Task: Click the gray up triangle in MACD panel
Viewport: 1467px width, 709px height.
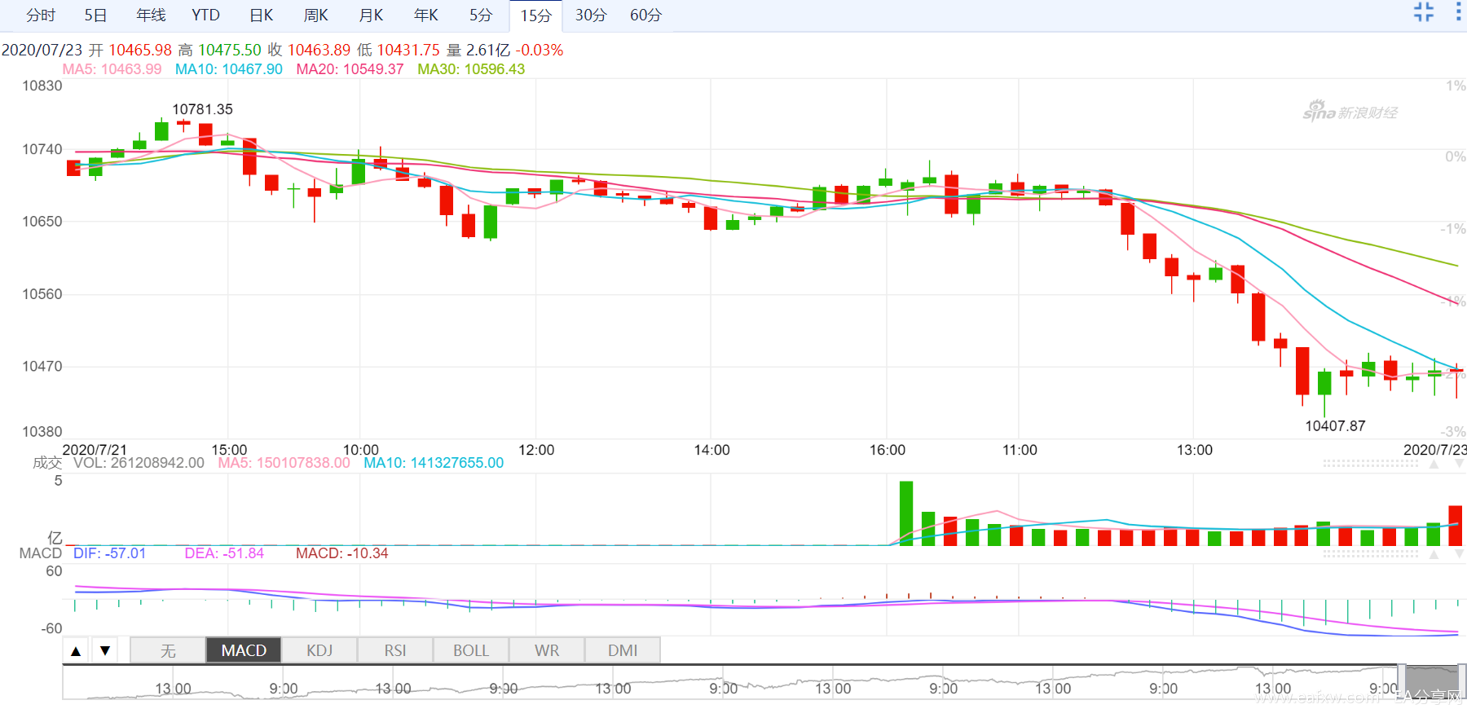Action: tap(1434, 554)
